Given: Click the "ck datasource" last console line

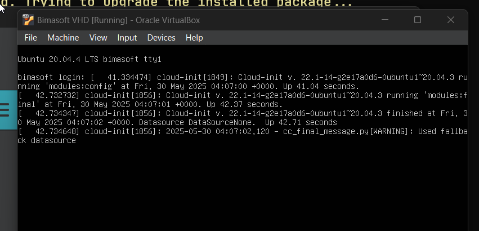Looking at the screenshot, I should click(47, 140).
